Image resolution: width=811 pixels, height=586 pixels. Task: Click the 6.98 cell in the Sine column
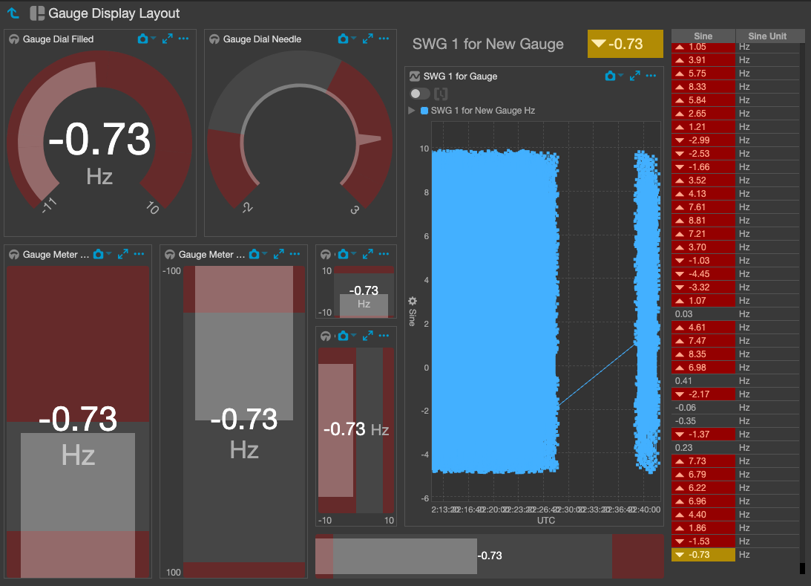703,368
